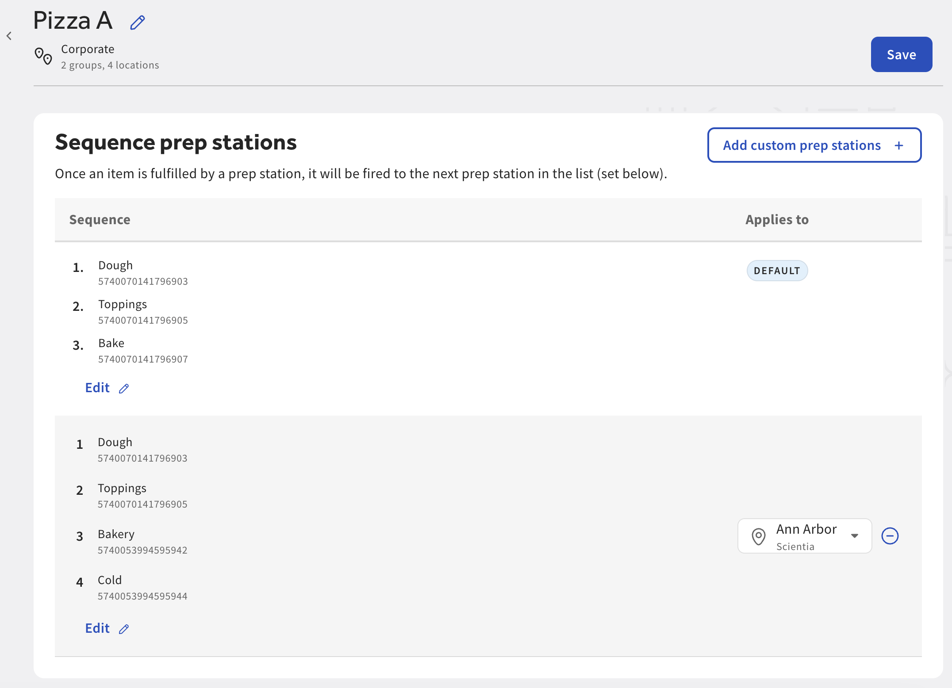Edit the Pizza A title pencil icon
The width and height of the screenshot is (952, 688).
(138, 22)
